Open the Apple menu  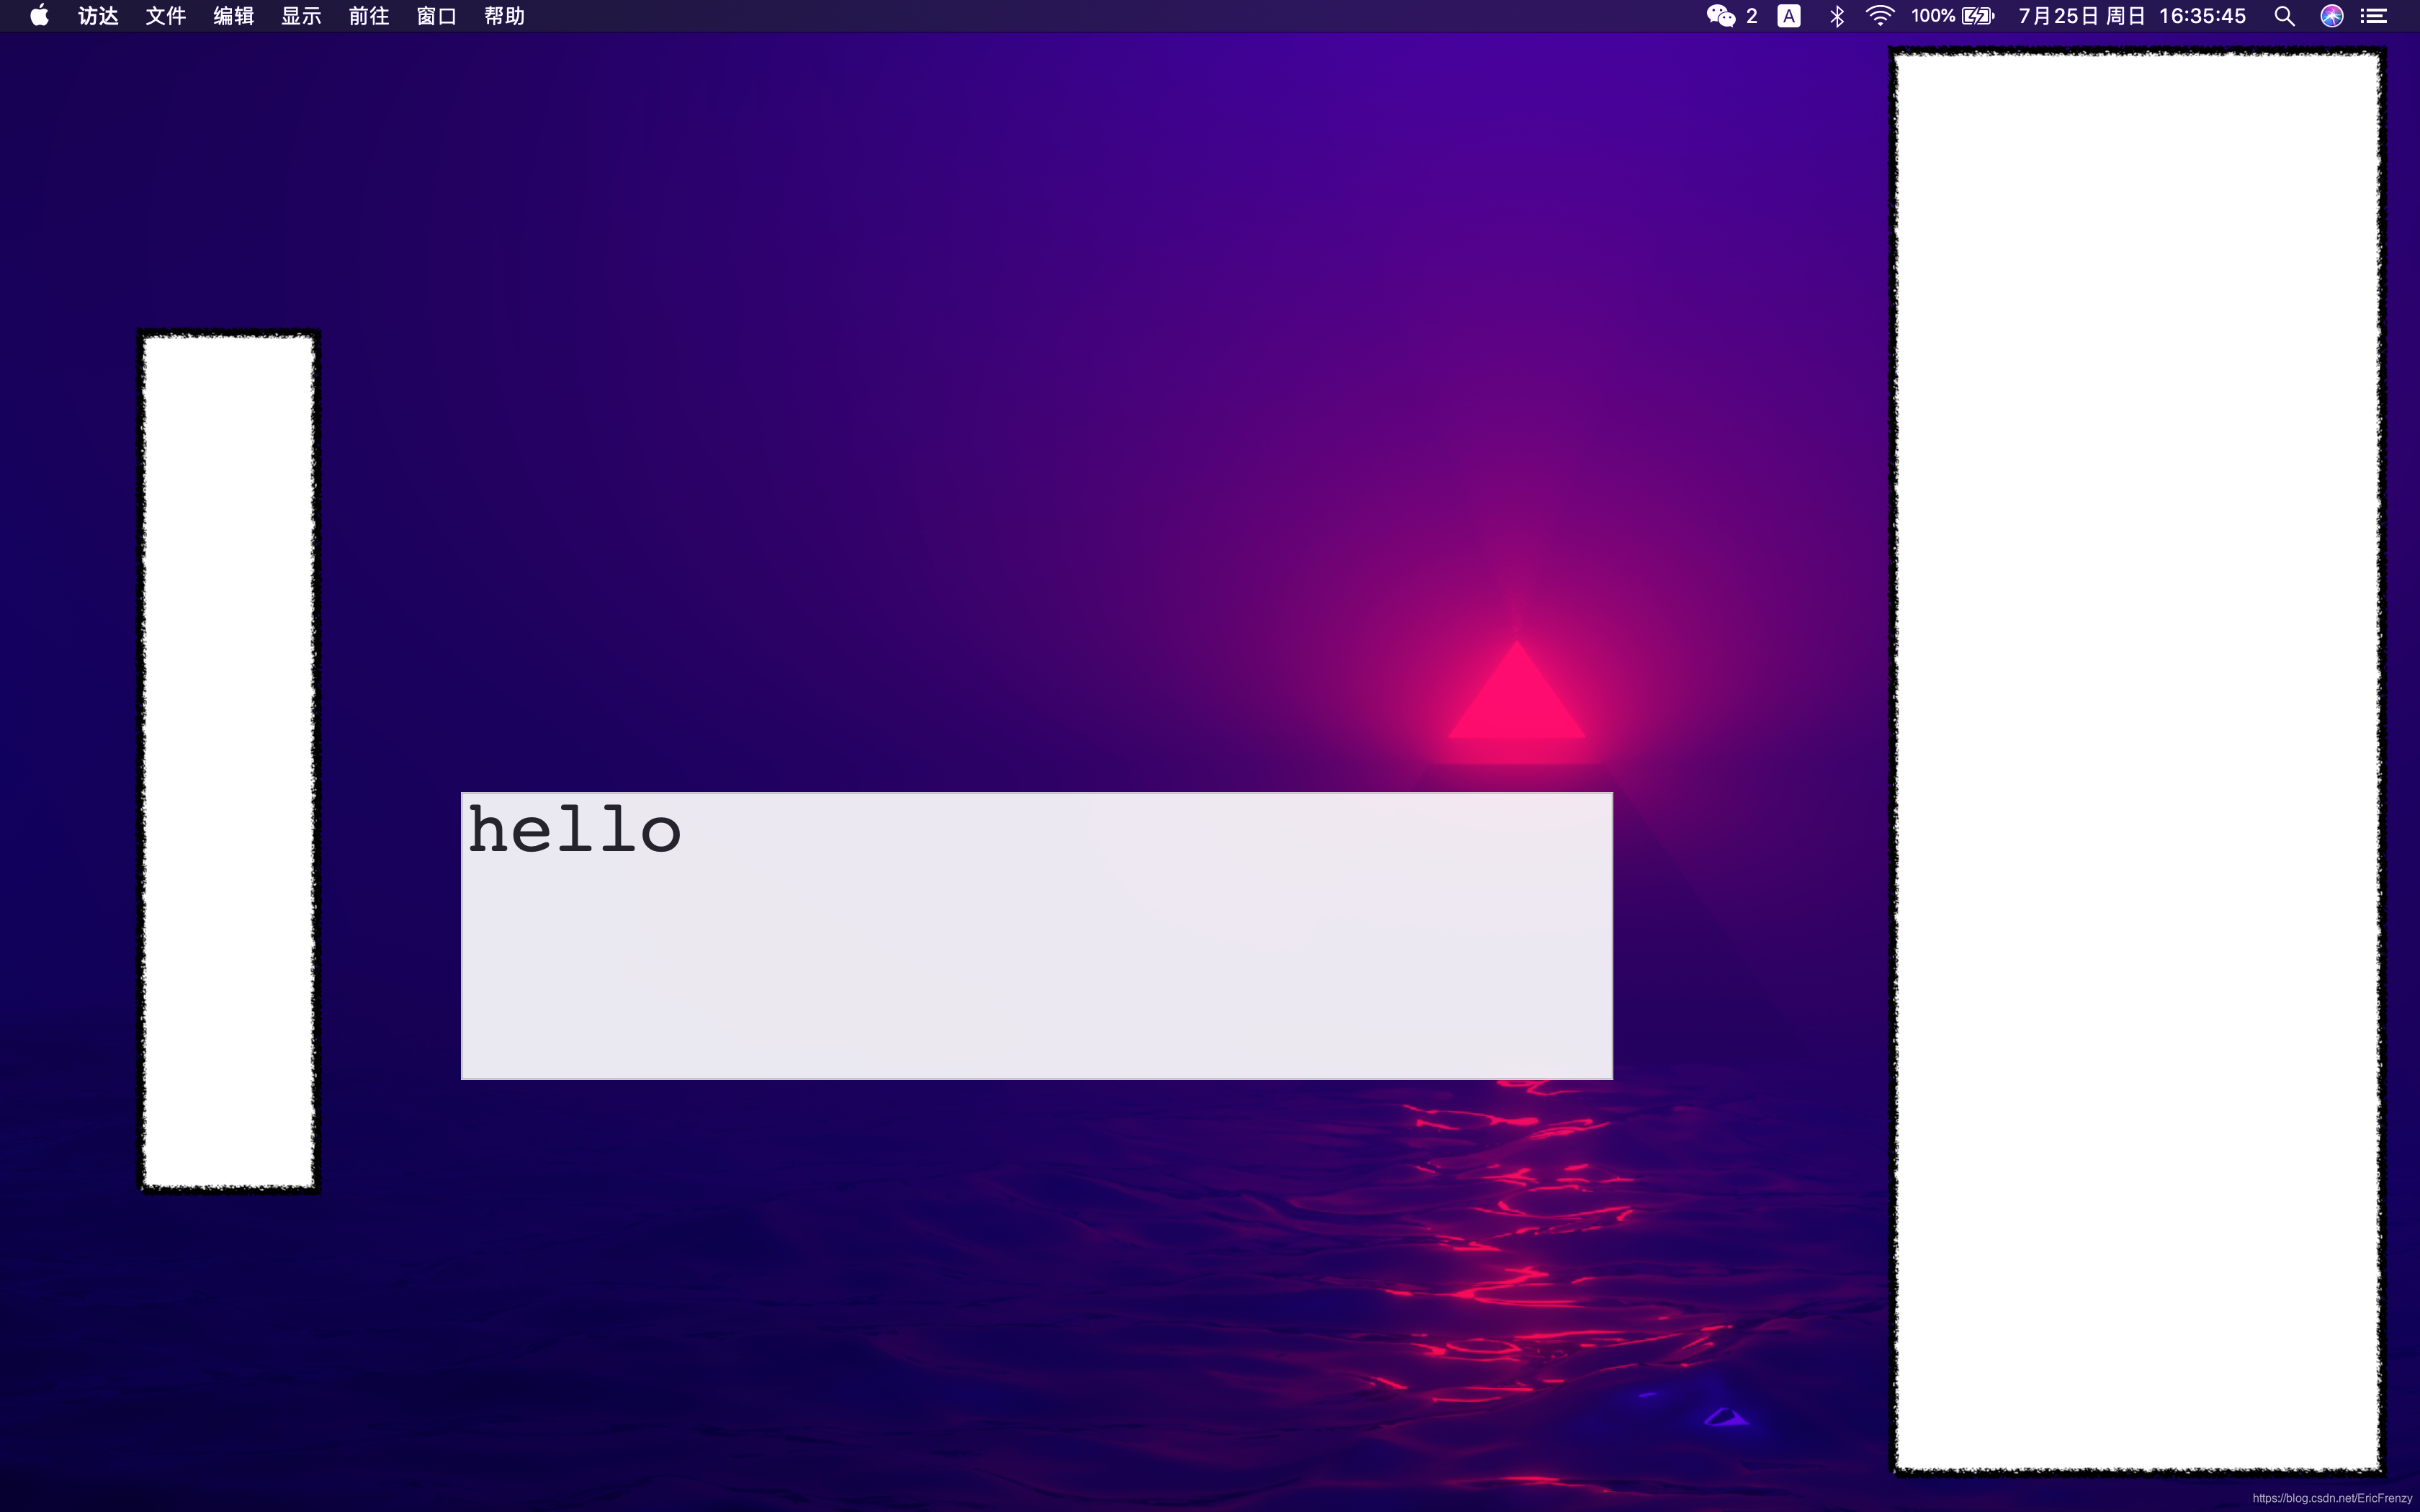click(x=39, y=16)
